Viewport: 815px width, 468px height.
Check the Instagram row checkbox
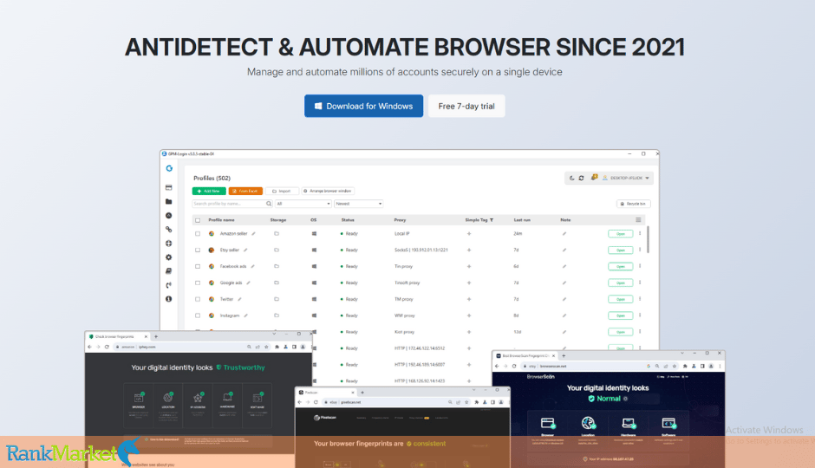198,315
